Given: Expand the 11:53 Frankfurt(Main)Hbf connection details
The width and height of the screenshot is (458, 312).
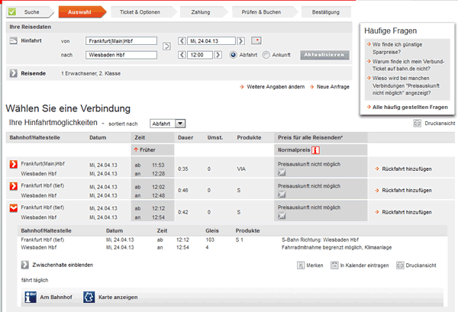Looking at the screenshot, I should click(x=13, y=166).
